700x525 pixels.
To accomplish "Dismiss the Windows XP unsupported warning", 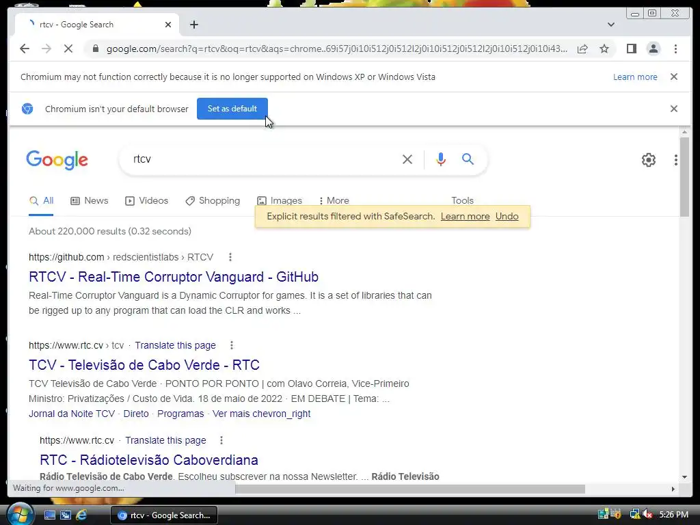I will pyautogui.click(x=673, y=77).
